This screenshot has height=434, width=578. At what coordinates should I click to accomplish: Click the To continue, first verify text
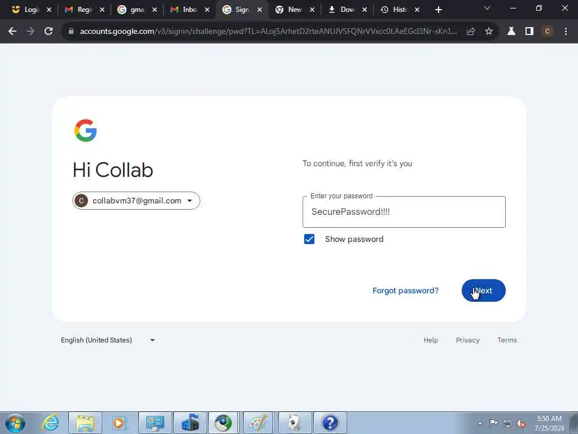pyautogui.click(x=357, y=163)
